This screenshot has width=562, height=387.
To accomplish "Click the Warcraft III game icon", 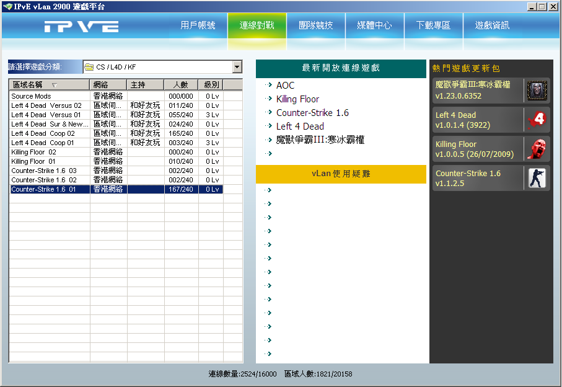I will click(537, 91).
